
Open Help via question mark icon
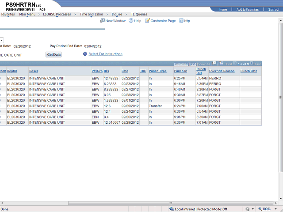(131, 21)
